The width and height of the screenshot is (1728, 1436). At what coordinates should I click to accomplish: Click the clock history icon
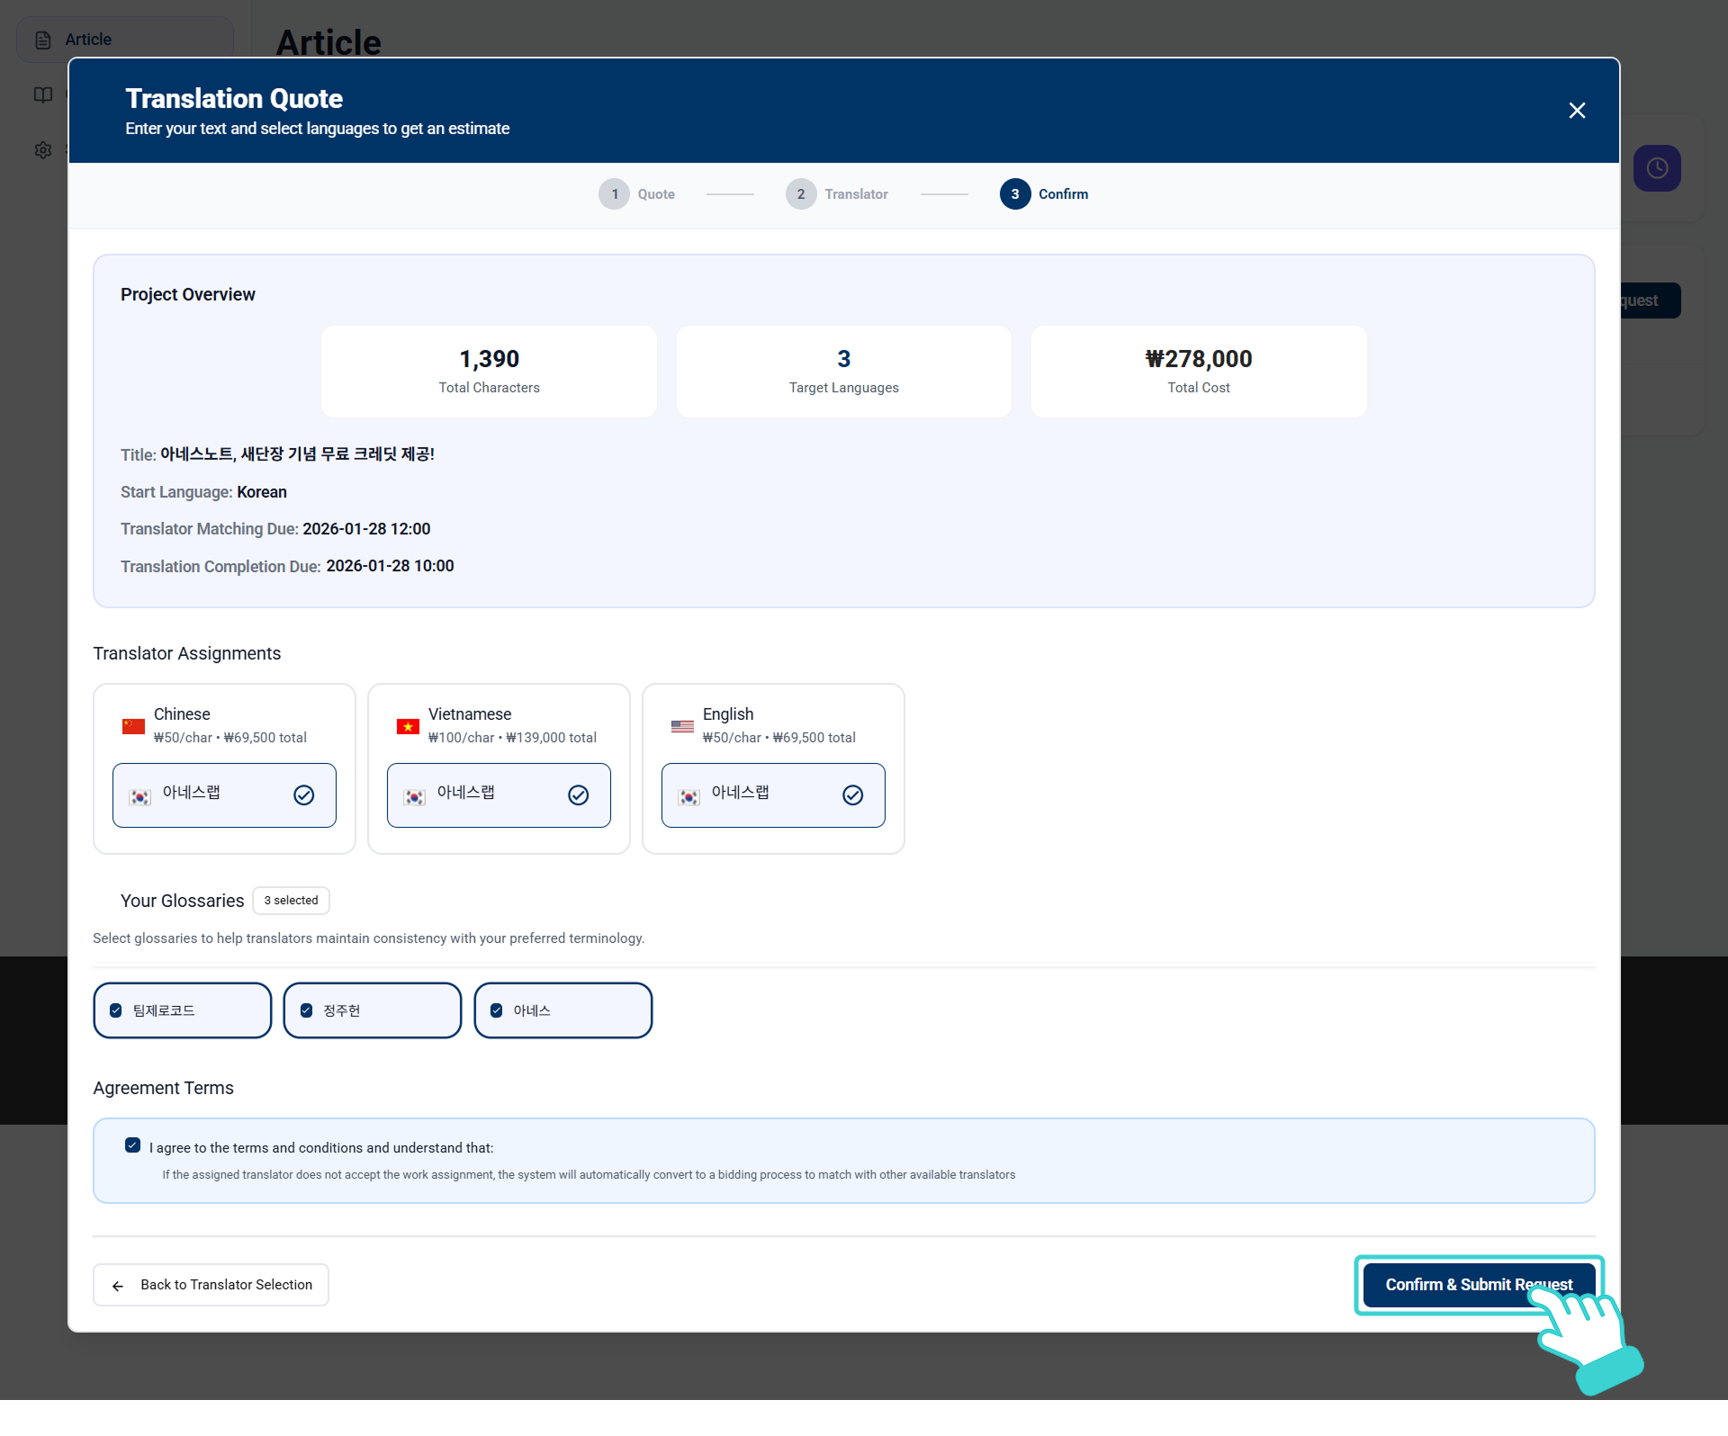click(x=1657, y=168)
